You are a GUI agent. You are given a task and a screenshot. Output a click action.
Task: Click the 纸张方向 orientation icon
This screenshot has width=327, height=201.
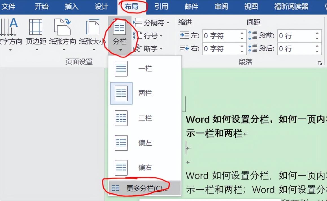point(62,27)
